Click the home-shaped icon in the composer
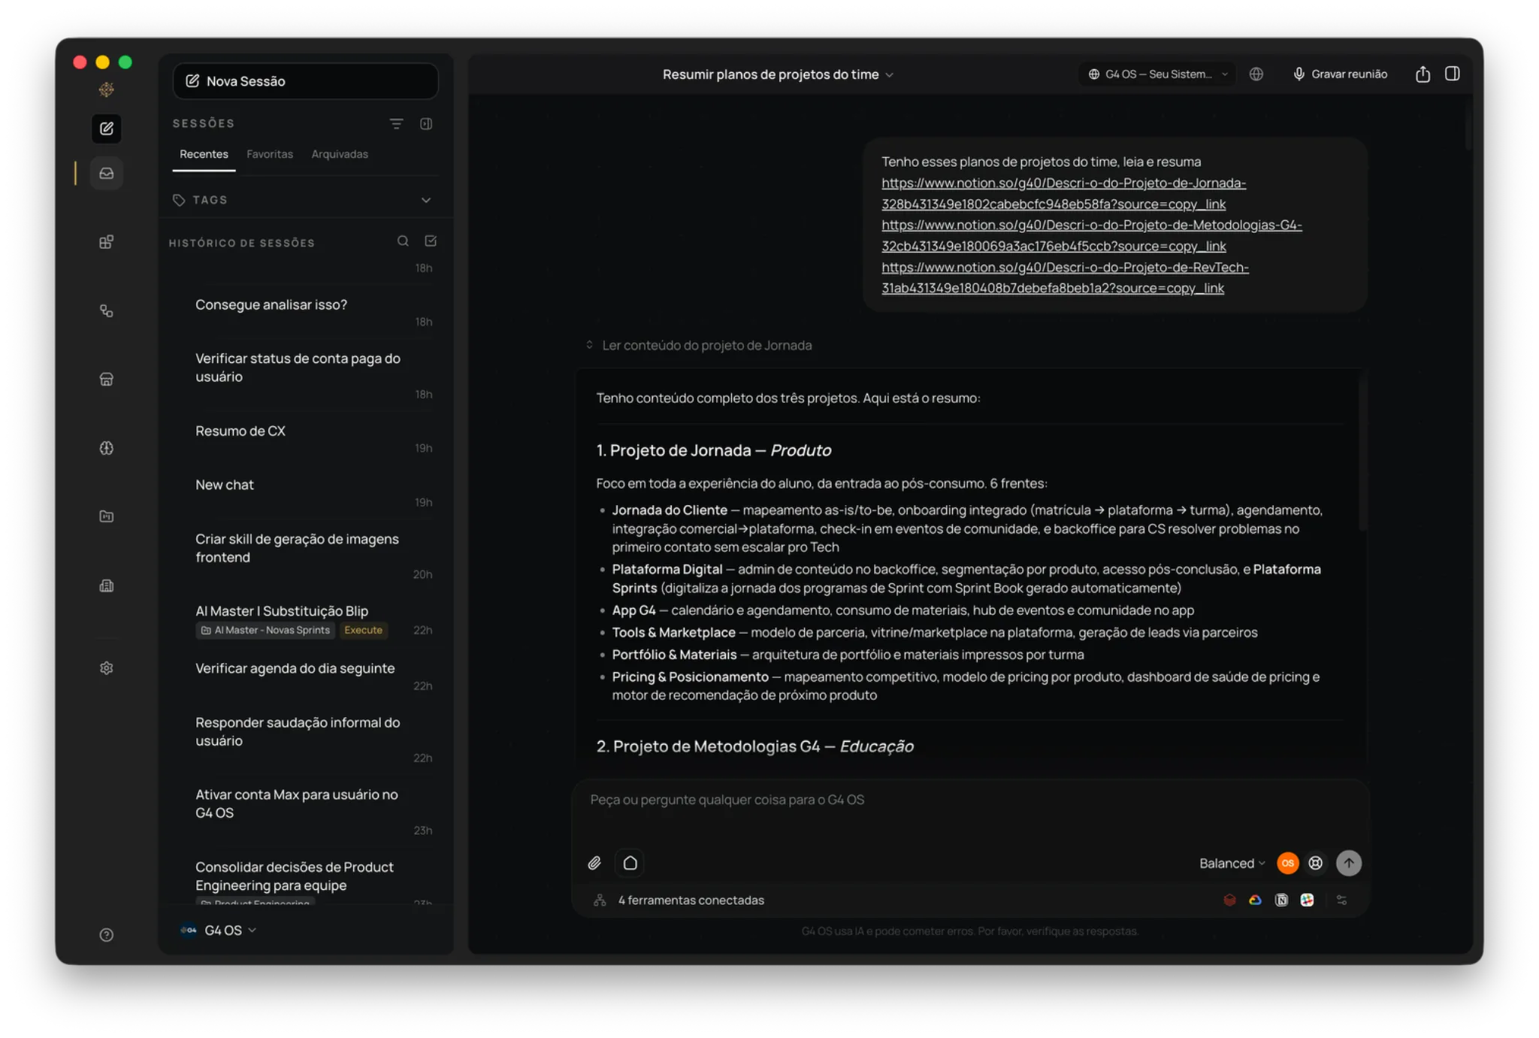The image size is (1539, 1038). (630, 863)
